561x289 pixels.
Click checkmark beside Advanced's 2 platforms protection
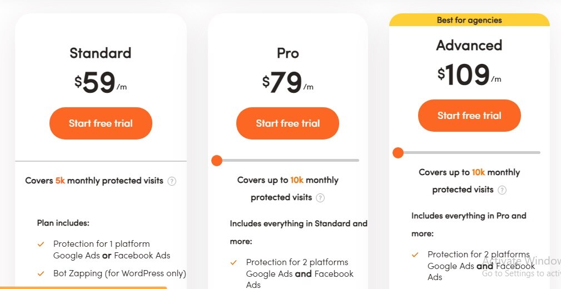415,255
